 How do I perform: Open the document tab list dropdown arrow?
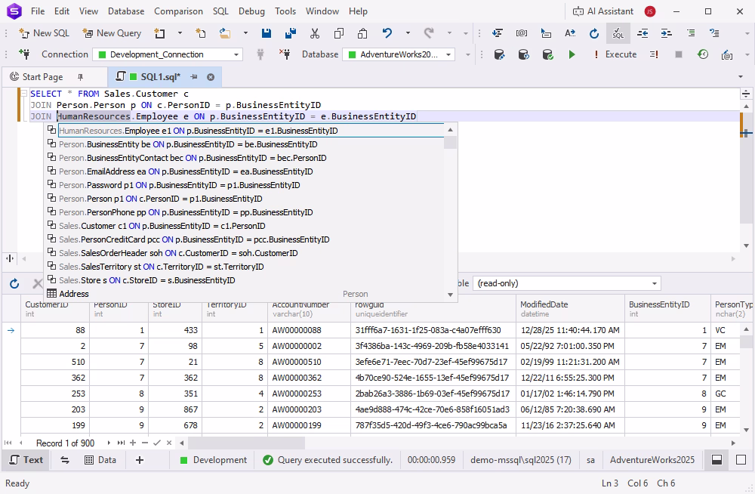pyautogui.click(x=741, y=77)
